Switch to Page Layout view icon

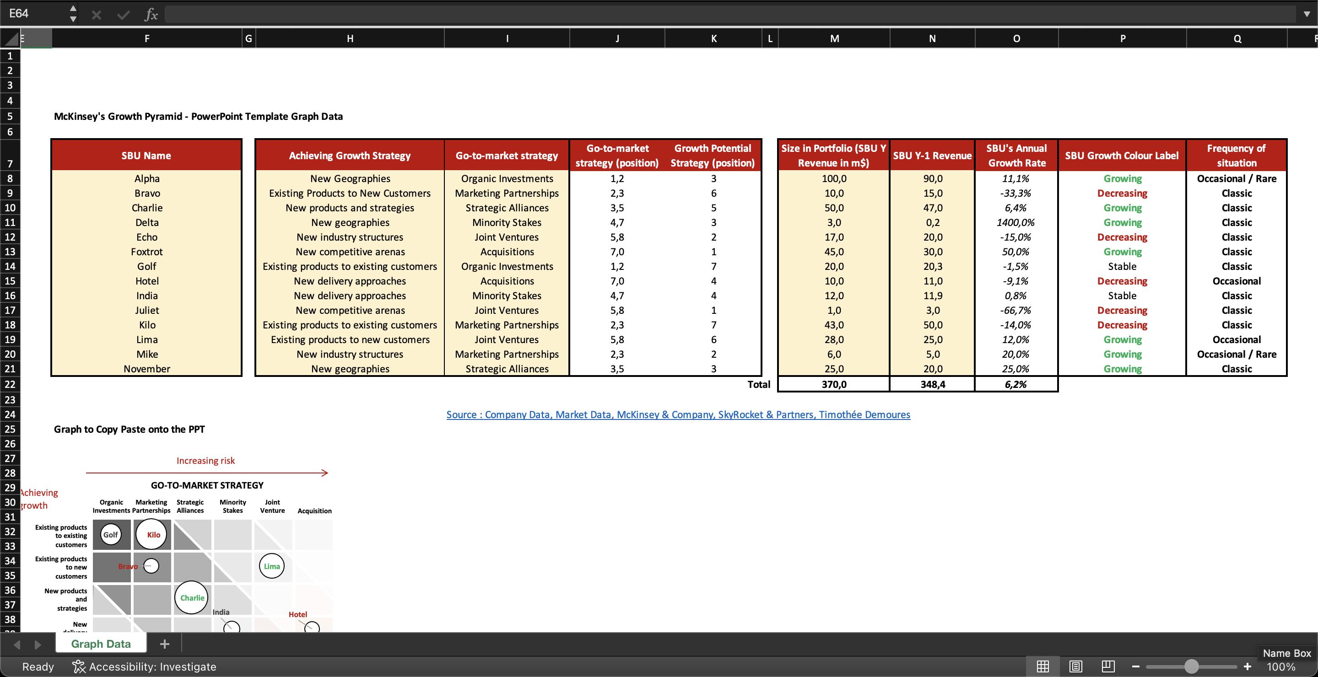point(1075,666)
